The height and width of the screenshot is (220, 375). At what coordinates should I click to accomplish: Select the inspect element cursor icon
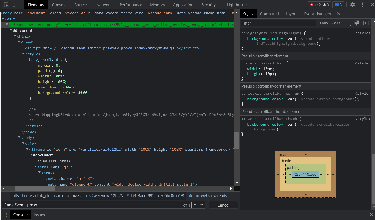click(x=6, y=5)
